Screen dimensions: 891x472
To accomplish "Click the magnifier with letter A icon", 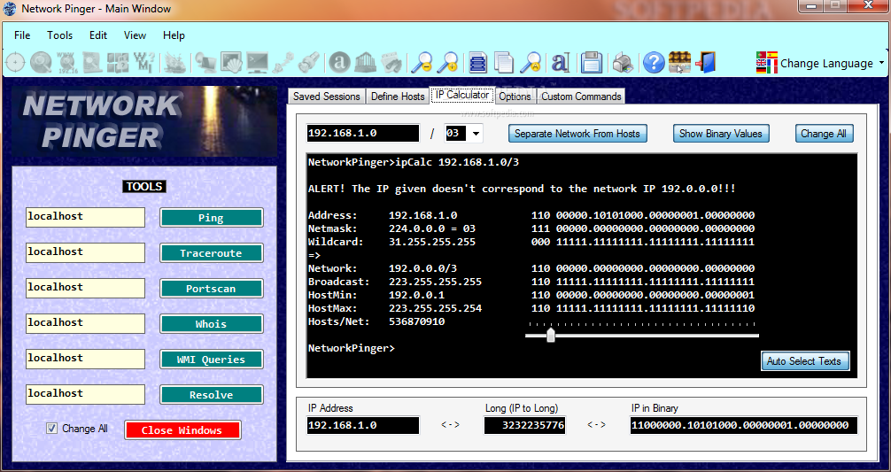I will [531, 63].
